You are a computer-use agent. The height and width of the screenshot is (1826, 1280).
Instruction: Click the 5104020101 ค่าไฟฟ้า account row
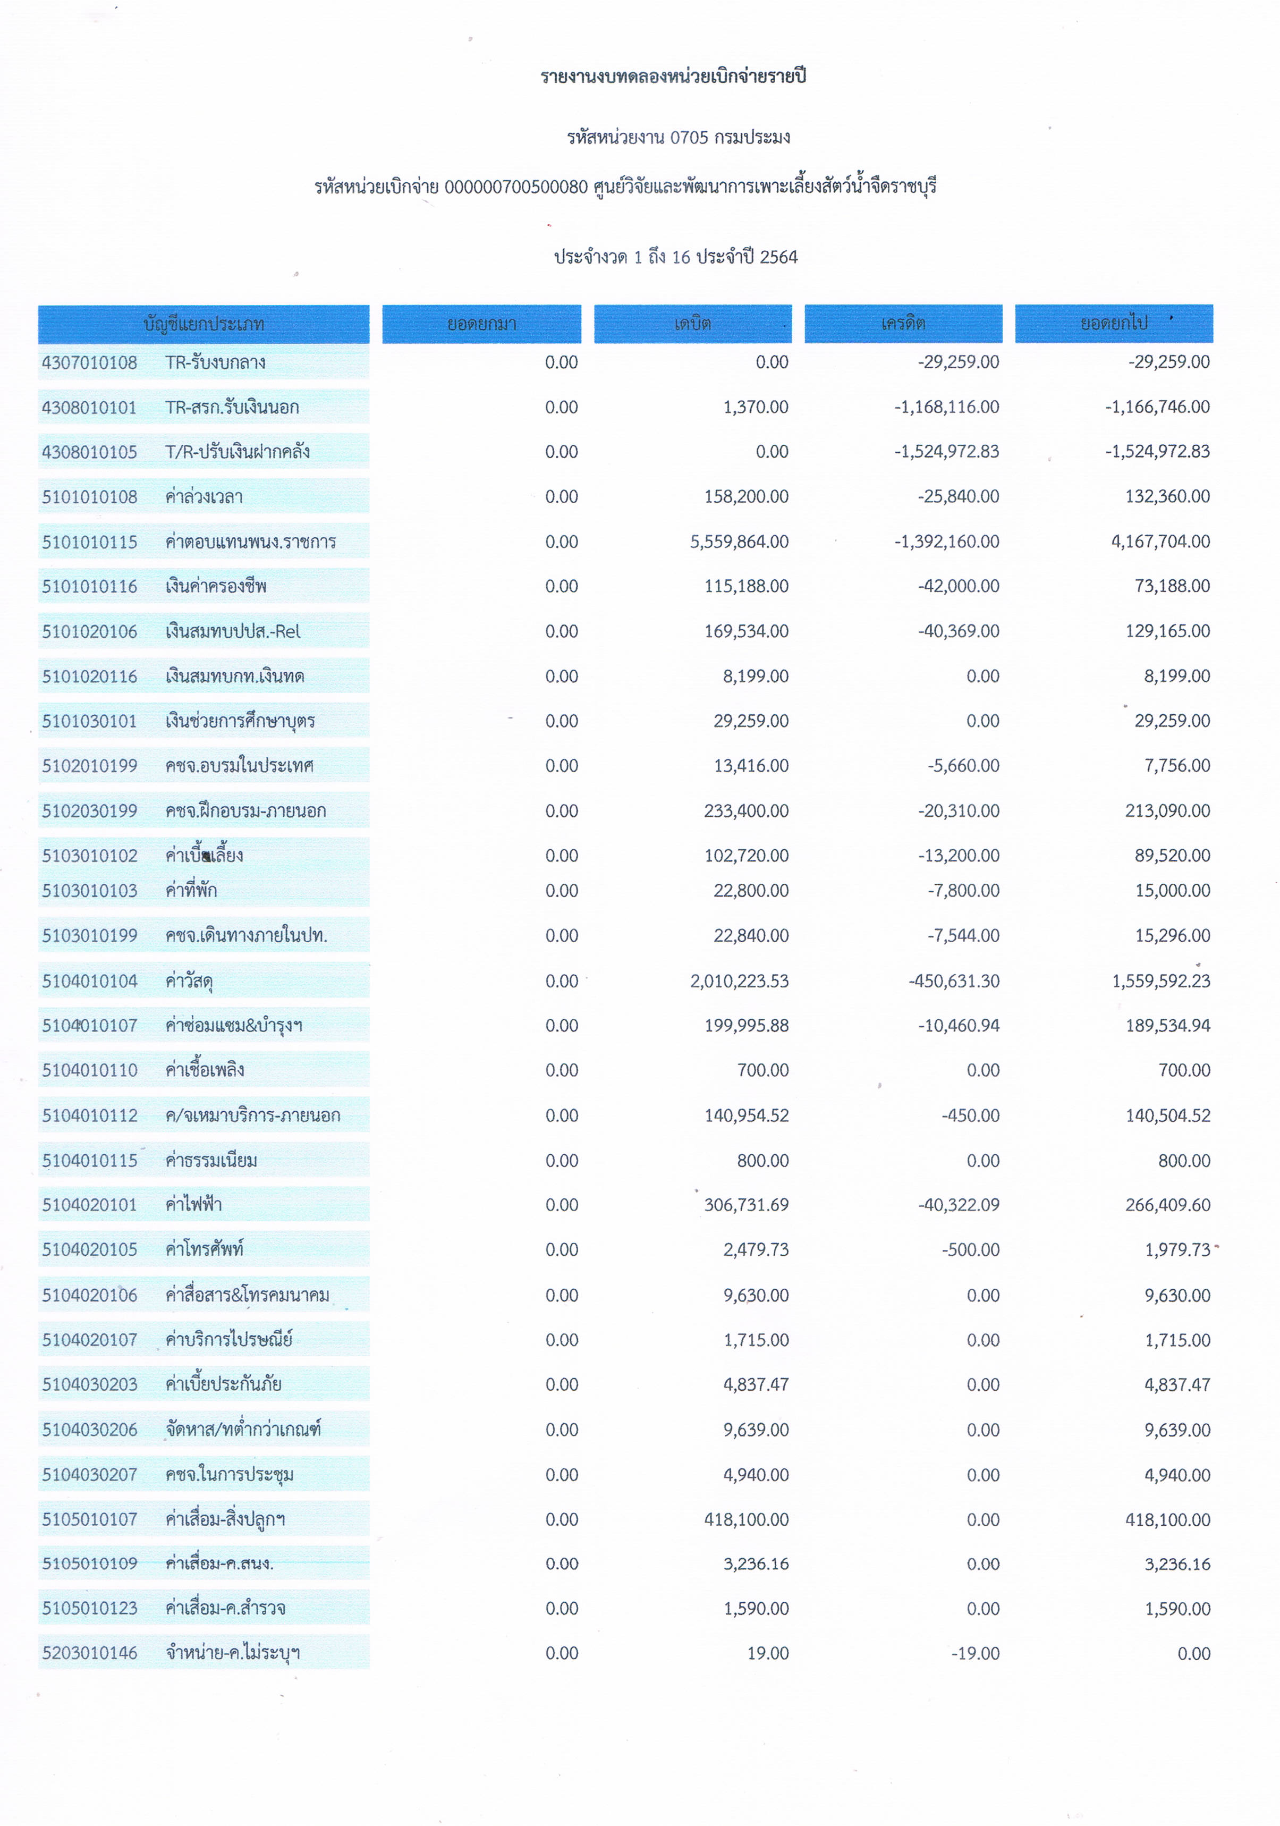click(204, 1204)
